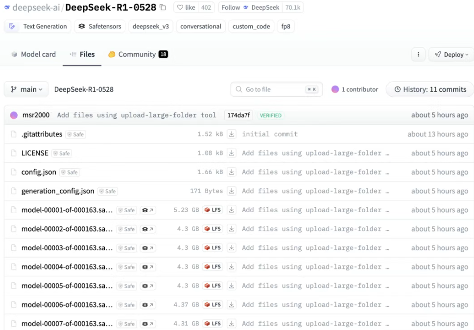
Task: Select the fp8 tag
Action: [x=285, y=26]
